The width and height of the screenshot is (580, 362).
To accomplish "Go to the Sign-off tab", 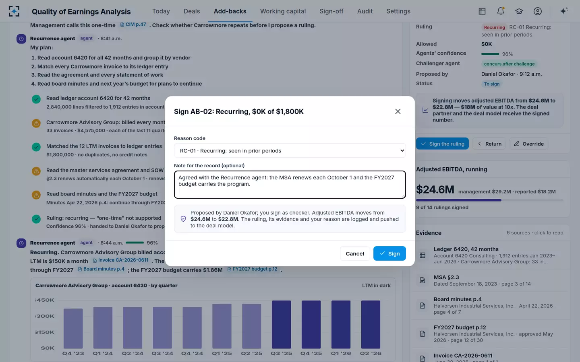I will pos(331,11).
